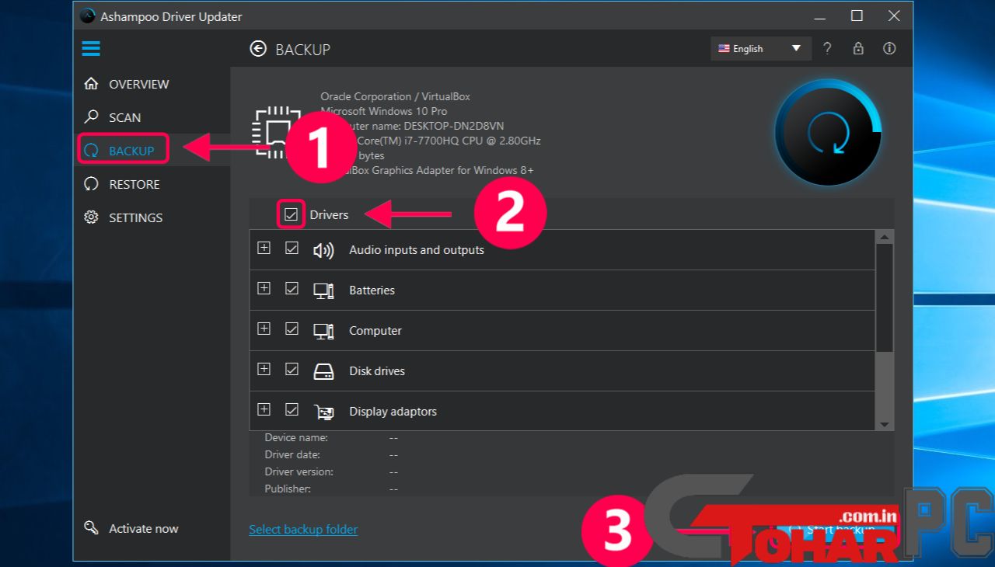This screenshot has height=567, width=995.
Task: Expand the Batteries category
Action: [264, 288]
